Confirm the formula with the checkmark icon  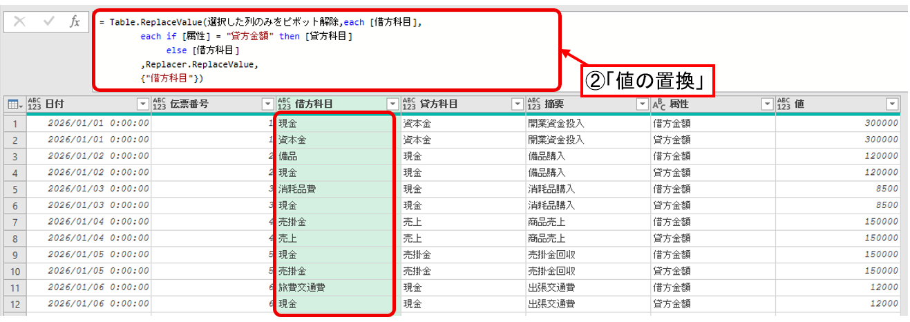tap(49, 21)
